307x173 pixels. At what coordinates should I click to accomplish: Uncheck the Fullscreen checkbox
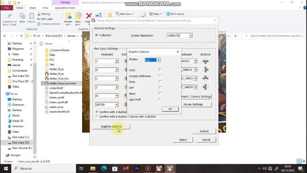pyautogui.click(x=96, y=35)
